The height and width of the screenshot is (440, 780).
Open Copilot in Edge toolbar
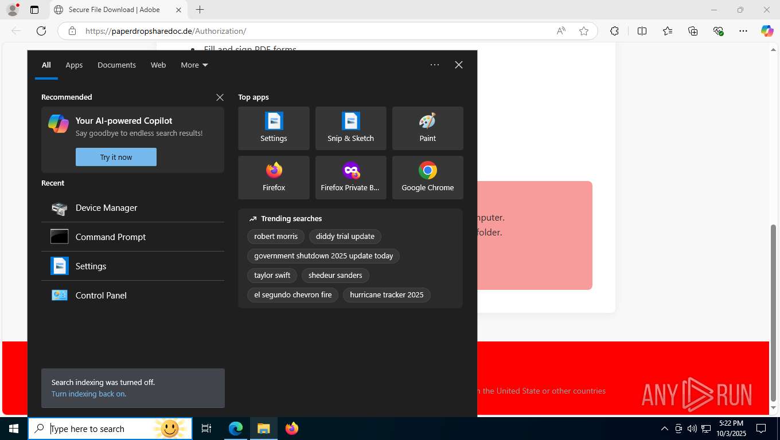[767, 31]
